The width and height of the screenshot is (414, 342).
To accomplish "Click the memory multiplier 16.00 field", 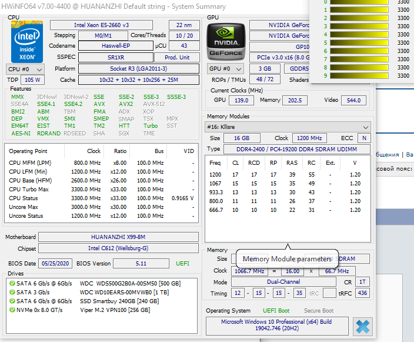I will [x=292, y=271].
